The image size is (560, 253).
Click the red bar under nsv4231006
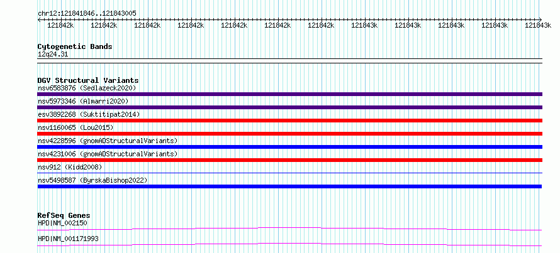289,160
